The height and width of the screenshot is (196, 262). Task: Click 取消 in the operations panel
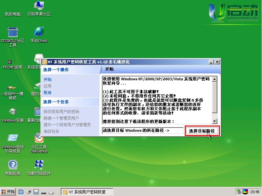click(47, 93)
